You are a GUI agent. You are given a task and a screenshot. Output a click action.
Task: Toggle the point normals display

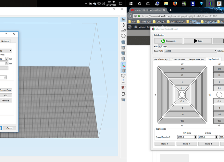(123, 81)
